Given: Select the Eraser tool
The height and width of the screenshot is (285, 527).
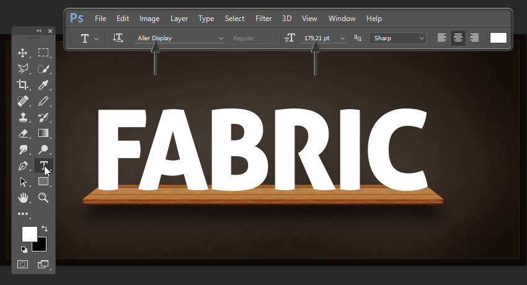Looking at the screenshot, I should pyautogui.click(x=22, y=133).
